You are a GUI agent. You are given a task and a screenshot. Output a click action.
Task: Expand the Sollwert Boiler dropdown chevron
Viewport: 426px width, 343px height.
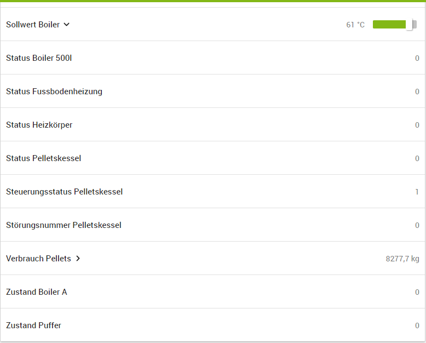click(67, 25)
